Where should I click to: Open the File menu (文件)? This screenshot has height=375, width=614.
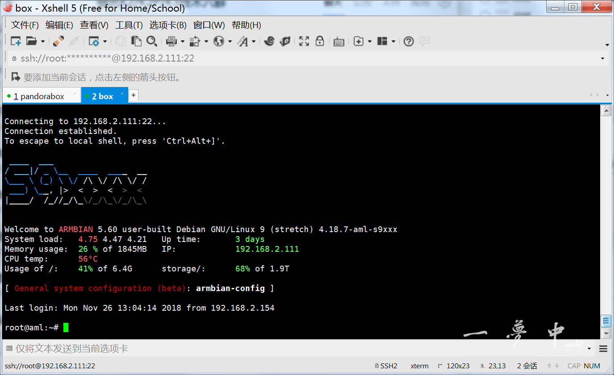click(x=25, y=25)
